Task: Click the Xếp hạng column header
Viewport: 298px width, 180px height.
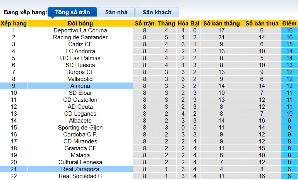Action: tap(14, 24)
